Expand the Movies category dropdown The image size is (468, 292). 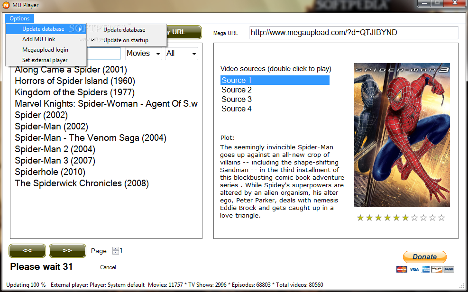tap(144, 54)
